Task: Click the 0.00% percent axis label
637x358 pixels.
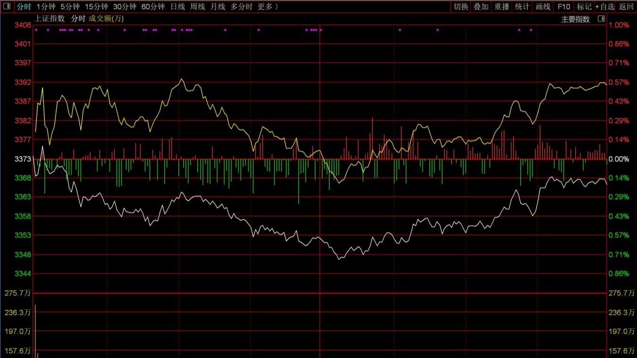Action: point(620,159)
